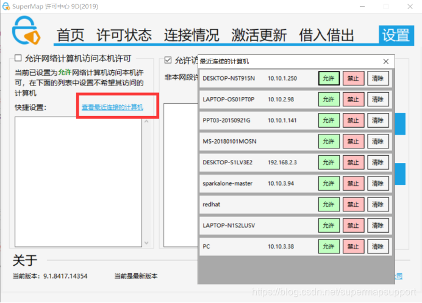Screen dimensions: 422x303
Task: Clear MS-20180101MOSN entry with 清除
Action: point(378,141)
